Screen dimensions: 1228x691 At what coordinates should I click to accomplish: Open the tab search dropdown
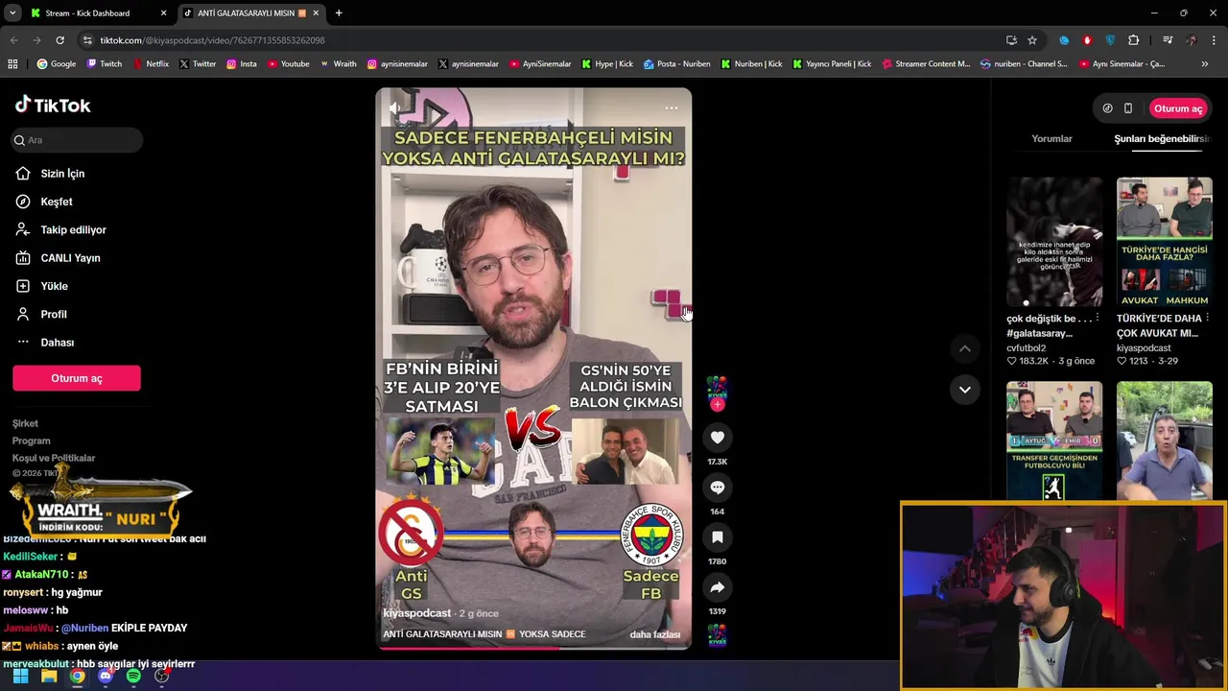click(12, 13)
